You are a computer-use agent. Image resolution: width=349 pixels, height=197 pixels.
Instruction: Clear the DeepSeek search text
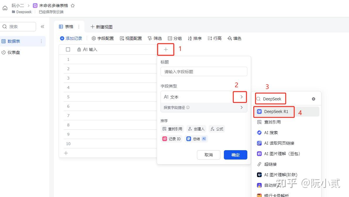click(313, 99)
